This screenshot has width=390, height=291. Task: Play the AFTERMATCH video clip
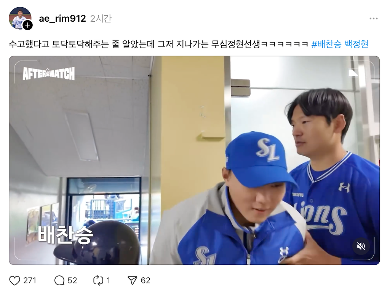pos(194,160)
